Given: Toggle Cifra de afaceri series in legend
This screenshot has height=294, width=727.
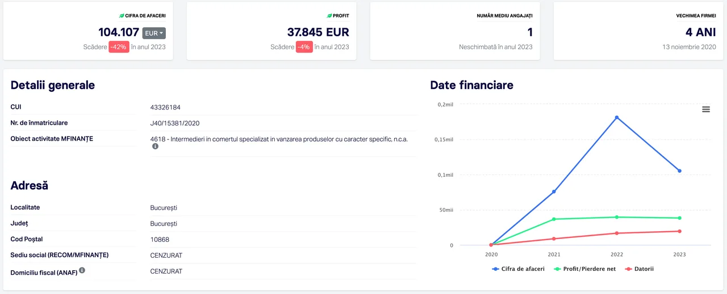Looking at the screenshot, I should tap(519, 269).
